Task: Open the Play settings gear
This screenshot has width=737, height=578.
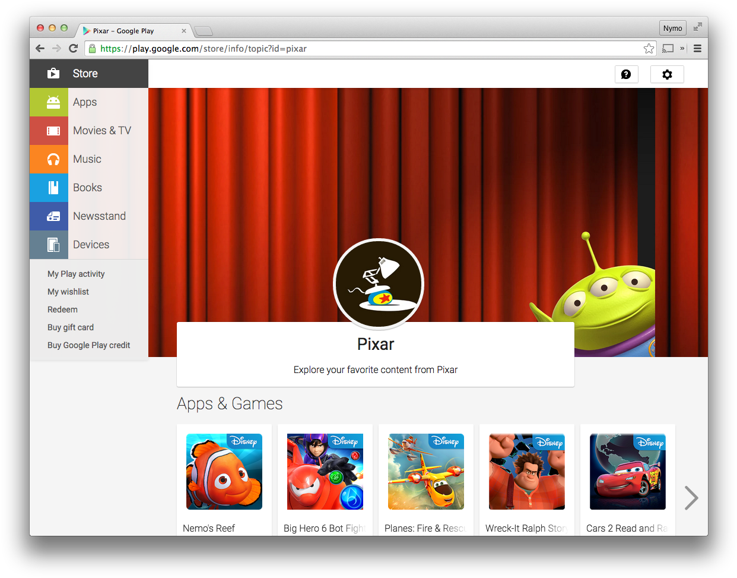Action: 667,74
